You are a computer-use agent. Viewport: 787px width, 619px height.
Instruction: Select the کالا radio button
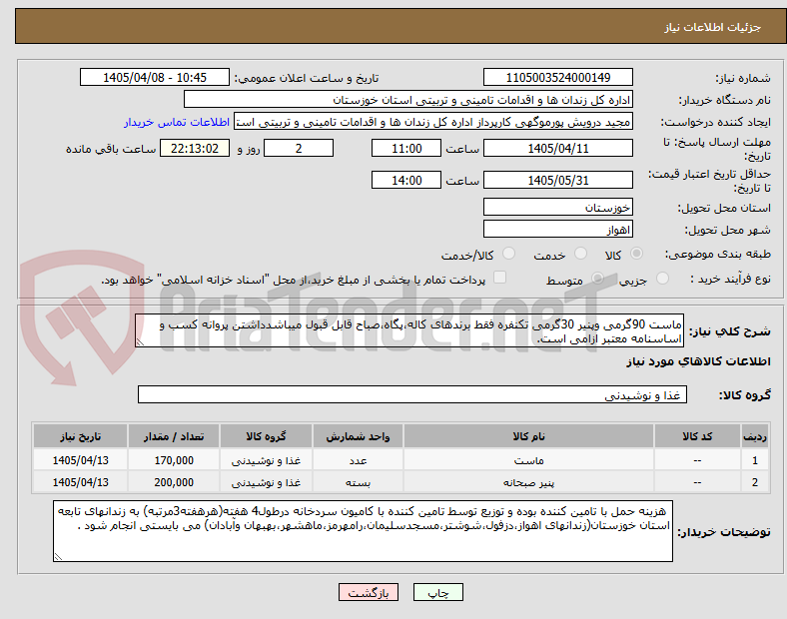636,254
